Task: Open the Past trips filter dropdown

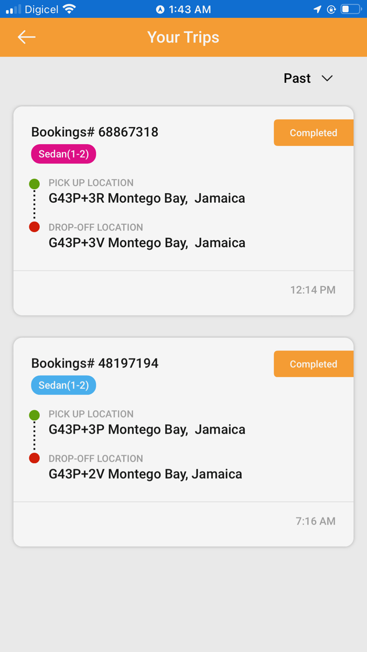Action: pos(309,78)
